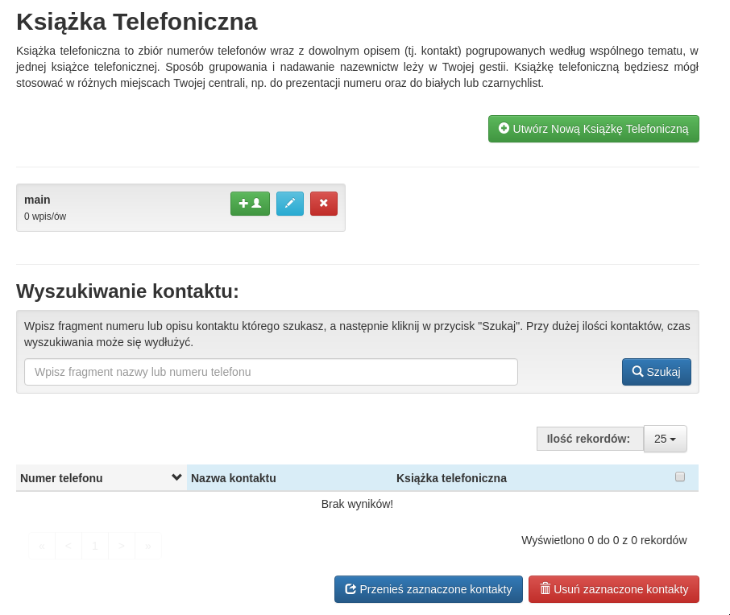Viewport: 730px width, 615px height.
Task: Jump to last page with » button
Action: [x=148, y=546]
